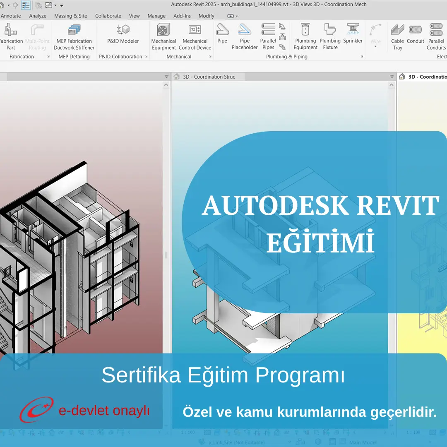Select the Pipe Placeholder tool
This screenshot has width=447, height=447.
[245, 37]
